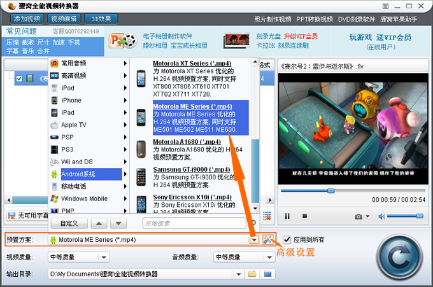Choose Sony Ericsson X10i mp4 preset
This screenshot has width=433, height=287.
tap(195, 203)
